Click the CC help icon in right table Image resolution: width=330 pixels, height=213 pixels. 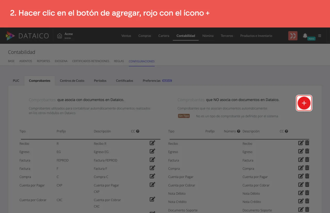(x=286, y=131)
